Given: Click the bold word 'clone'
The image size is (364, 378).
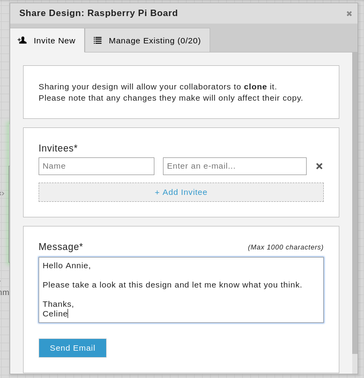Looking at the screenshot, I should pyautogui.click(x=255, y=87).
